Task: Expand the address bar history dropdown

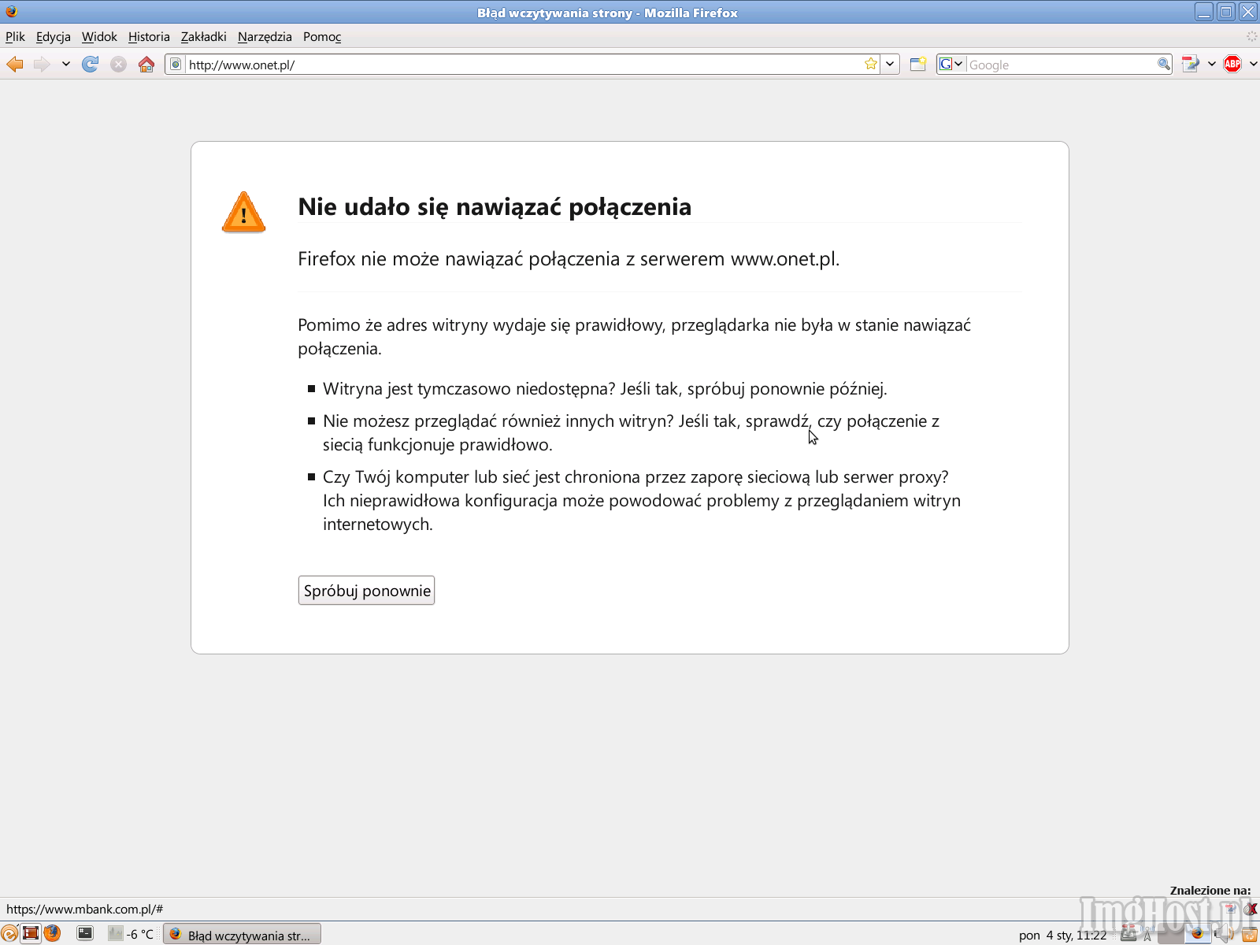Action: [890, 65]
